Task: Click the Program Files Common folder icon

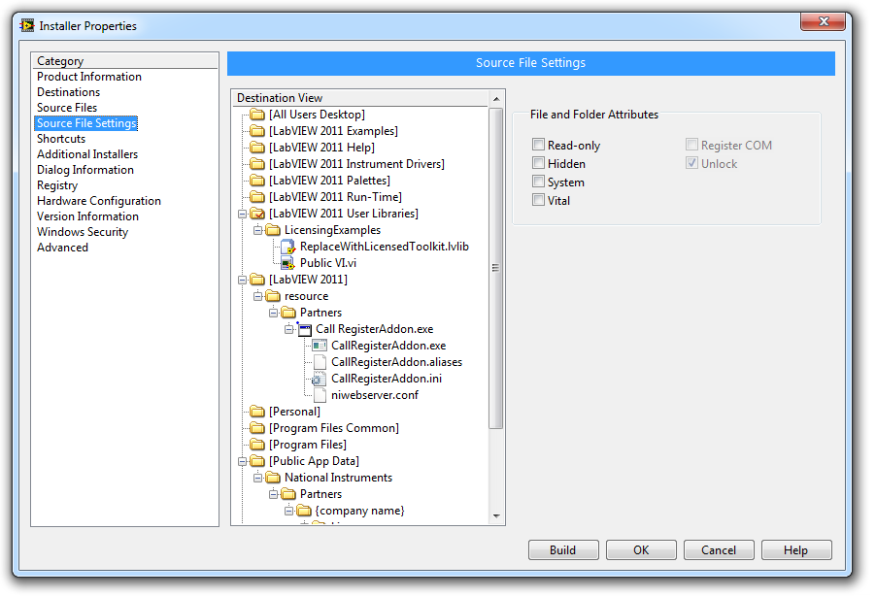Action: coord(257,428)
